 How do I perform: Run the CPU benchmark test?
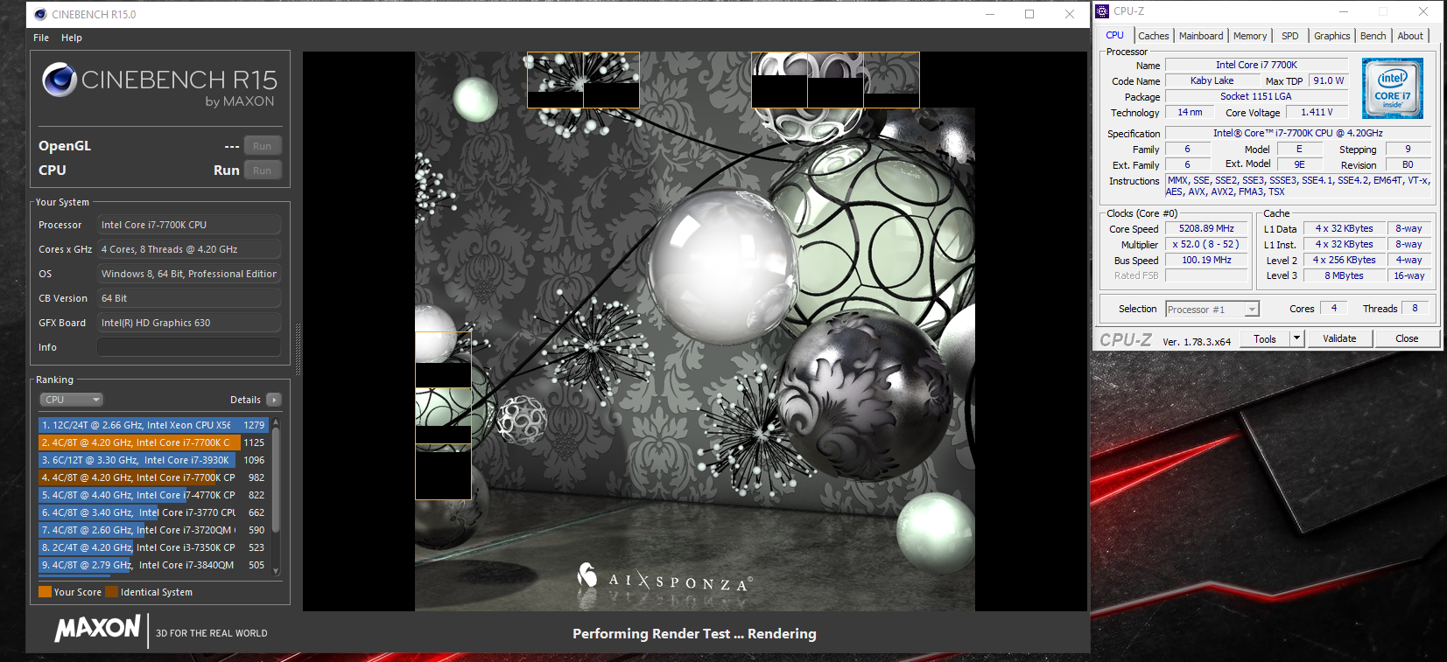pos(263,171)
